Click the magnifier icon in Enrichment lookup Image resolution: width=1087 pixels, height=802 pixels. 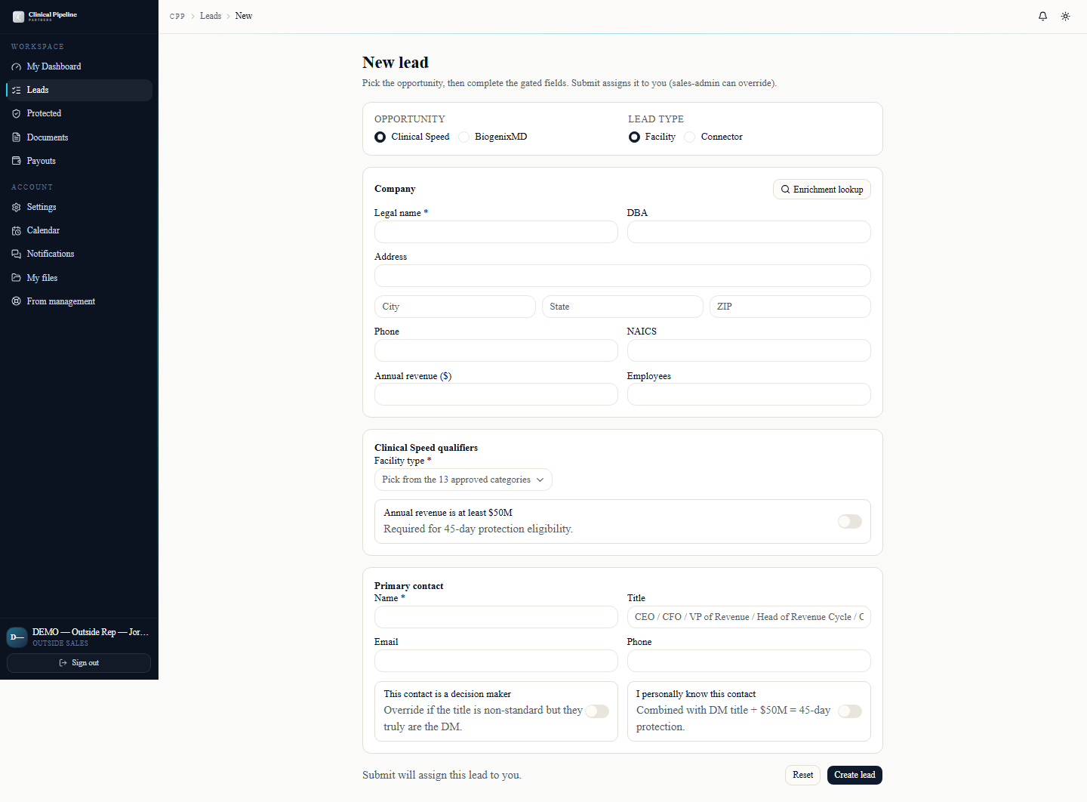pyautogui.click(x=785, y=190)
